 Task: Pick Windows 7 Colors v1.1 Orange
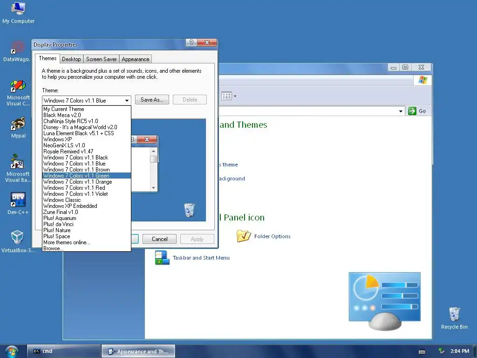tap(87, 182)
